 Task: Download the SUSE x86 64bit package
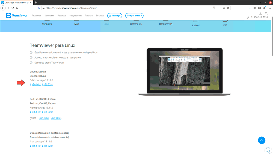pos(44,118)
